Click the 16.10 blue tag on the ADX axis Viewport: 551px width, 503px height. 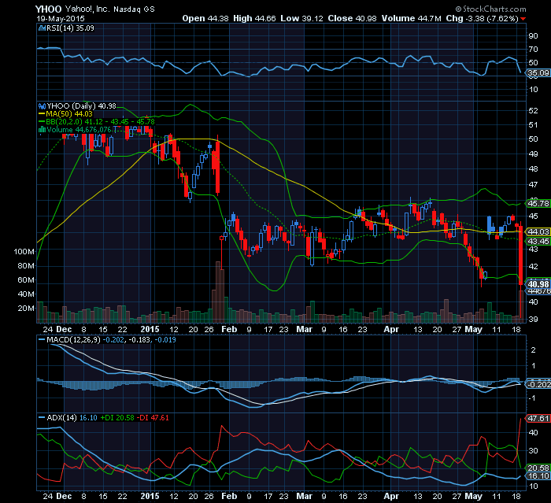pos(538,476)
